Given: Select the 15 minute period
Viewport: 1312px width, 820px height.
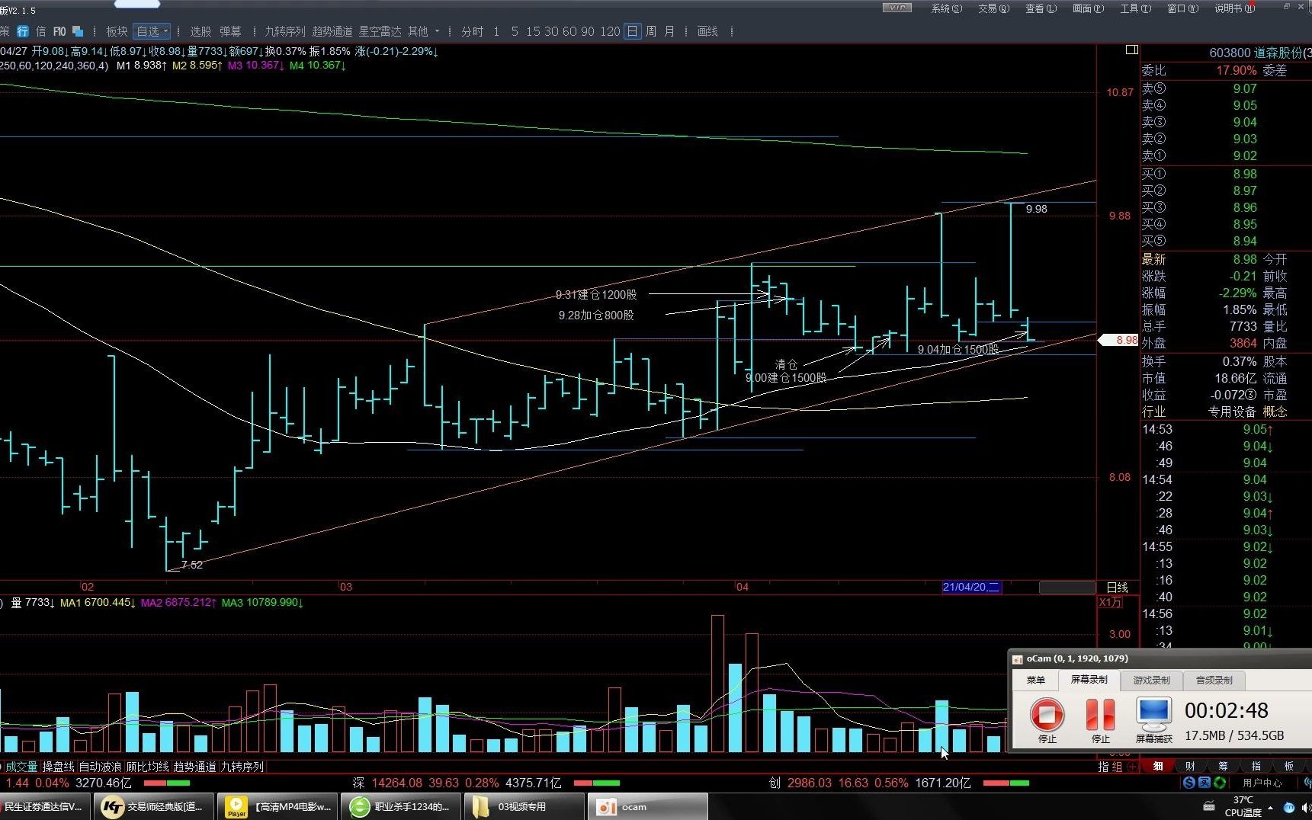Looking at the screenshot, I should 532,31.
